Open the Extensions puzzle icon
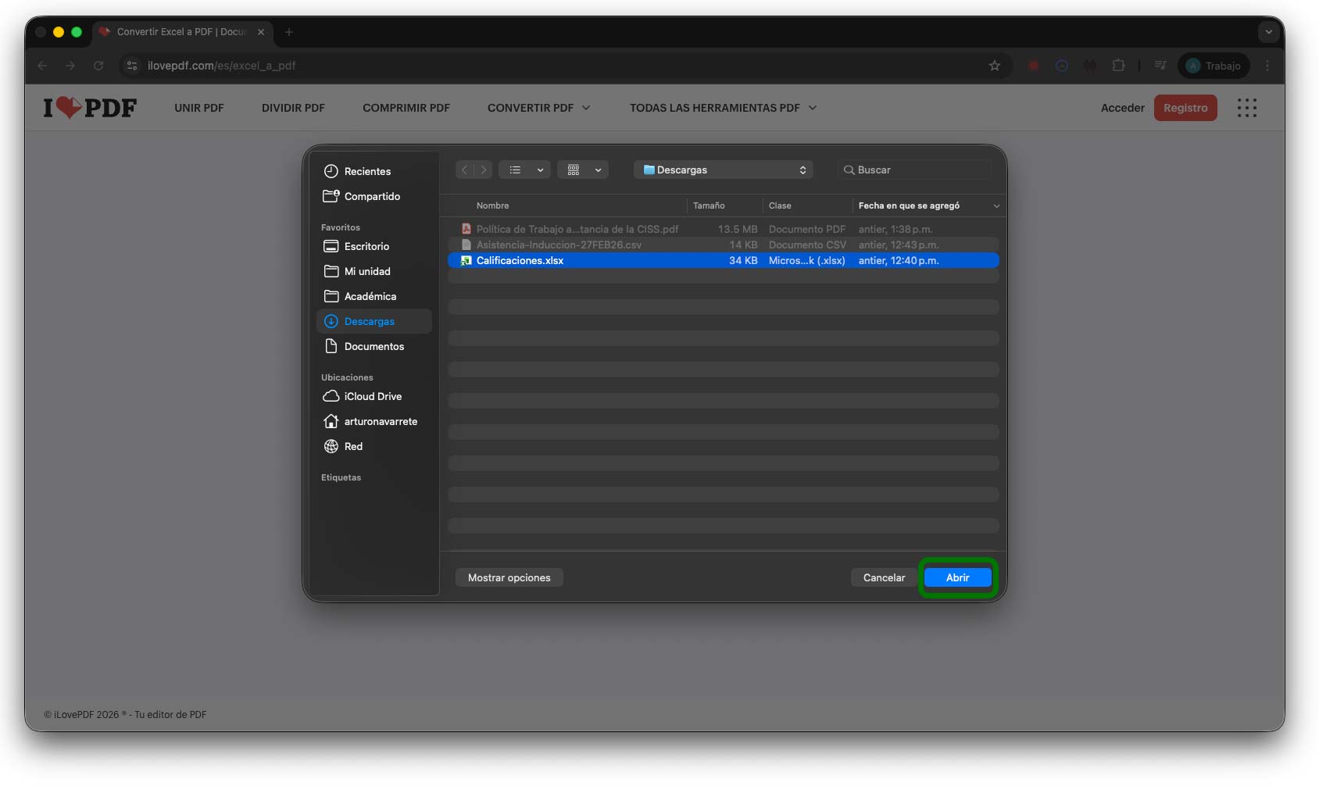The width and height of the screenshot is (1319, 786). [1118, 66]
